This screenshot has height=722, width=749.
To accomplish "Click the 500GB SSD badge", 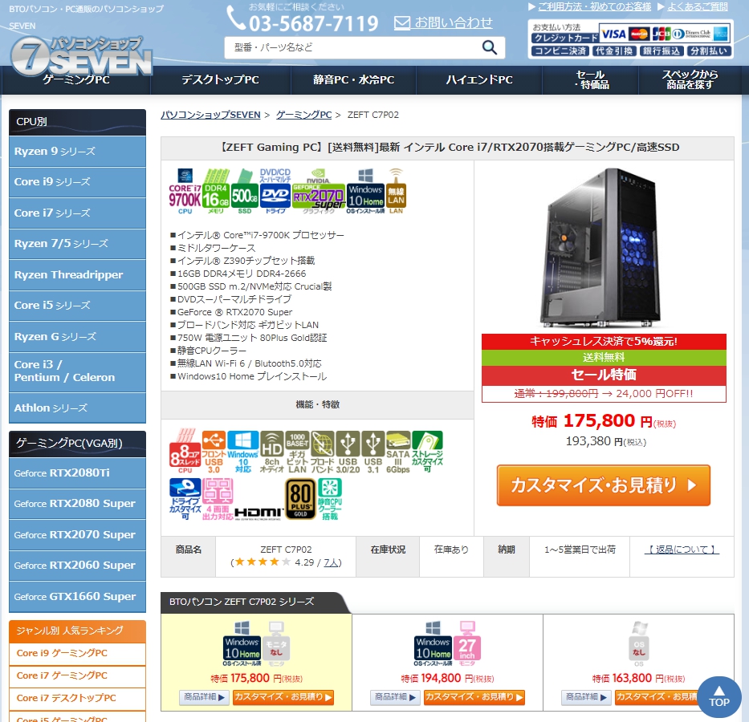I will coord(245,191).
